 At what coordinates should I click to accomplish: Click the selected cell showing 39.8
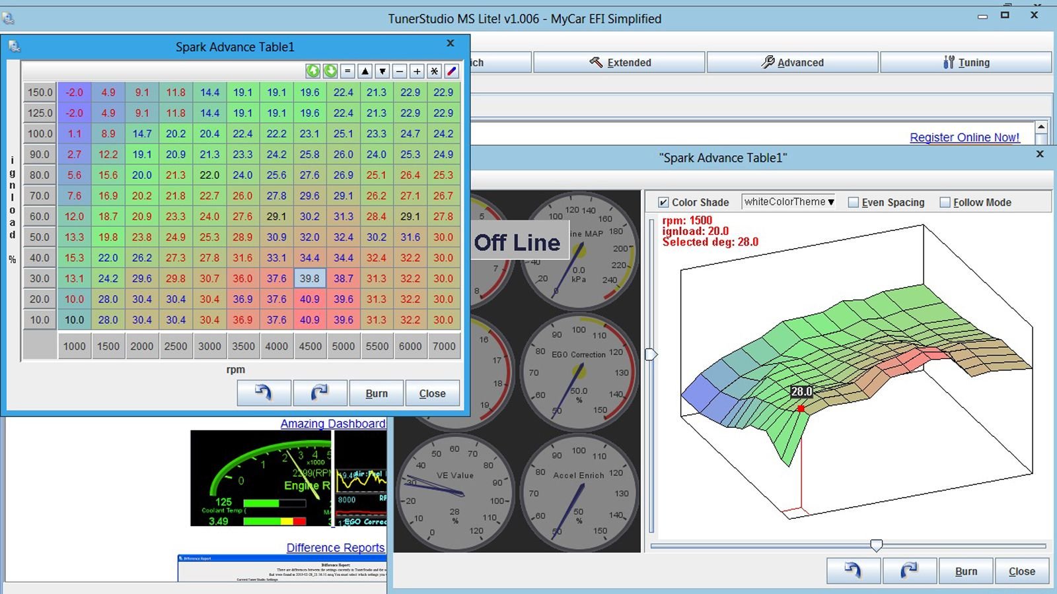click(310, 279)
